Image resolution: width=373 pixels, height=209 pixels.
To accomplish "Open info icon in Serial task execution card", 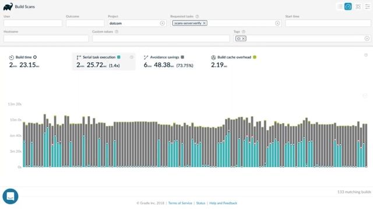I will click(132, 57).
